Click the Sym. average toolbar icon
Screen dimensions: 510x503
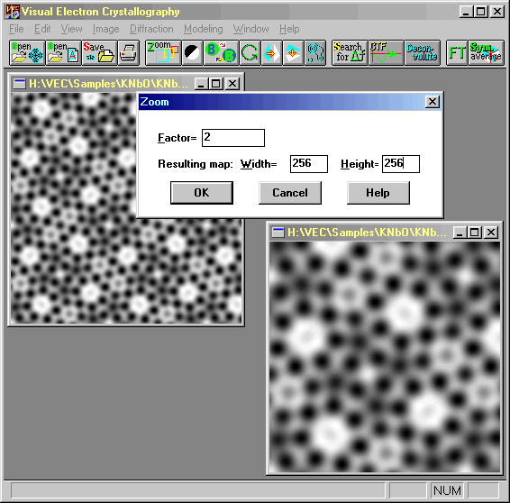(x=487, y=52)
